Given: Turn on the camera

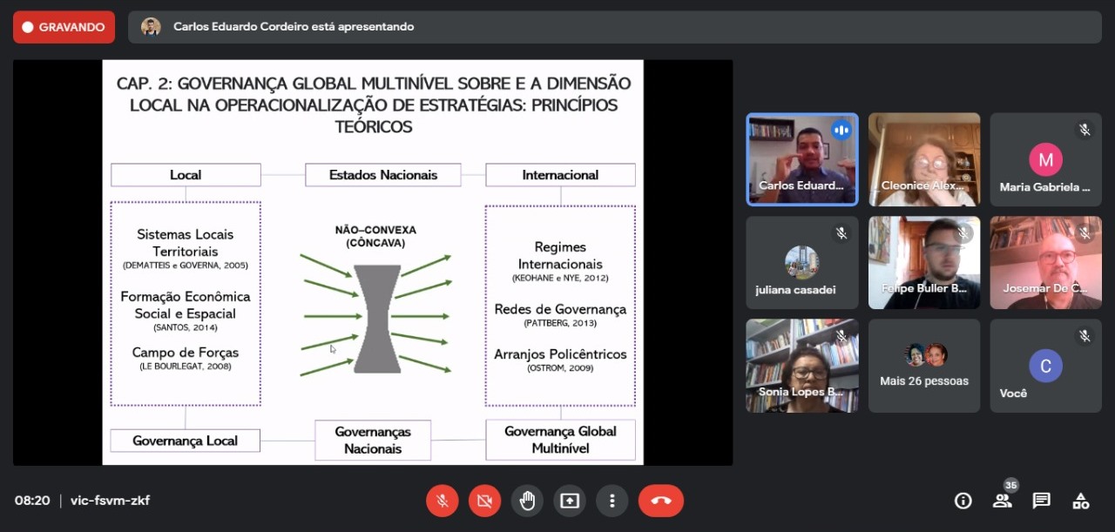Looking at the screenshot, I should pos(484,501).
